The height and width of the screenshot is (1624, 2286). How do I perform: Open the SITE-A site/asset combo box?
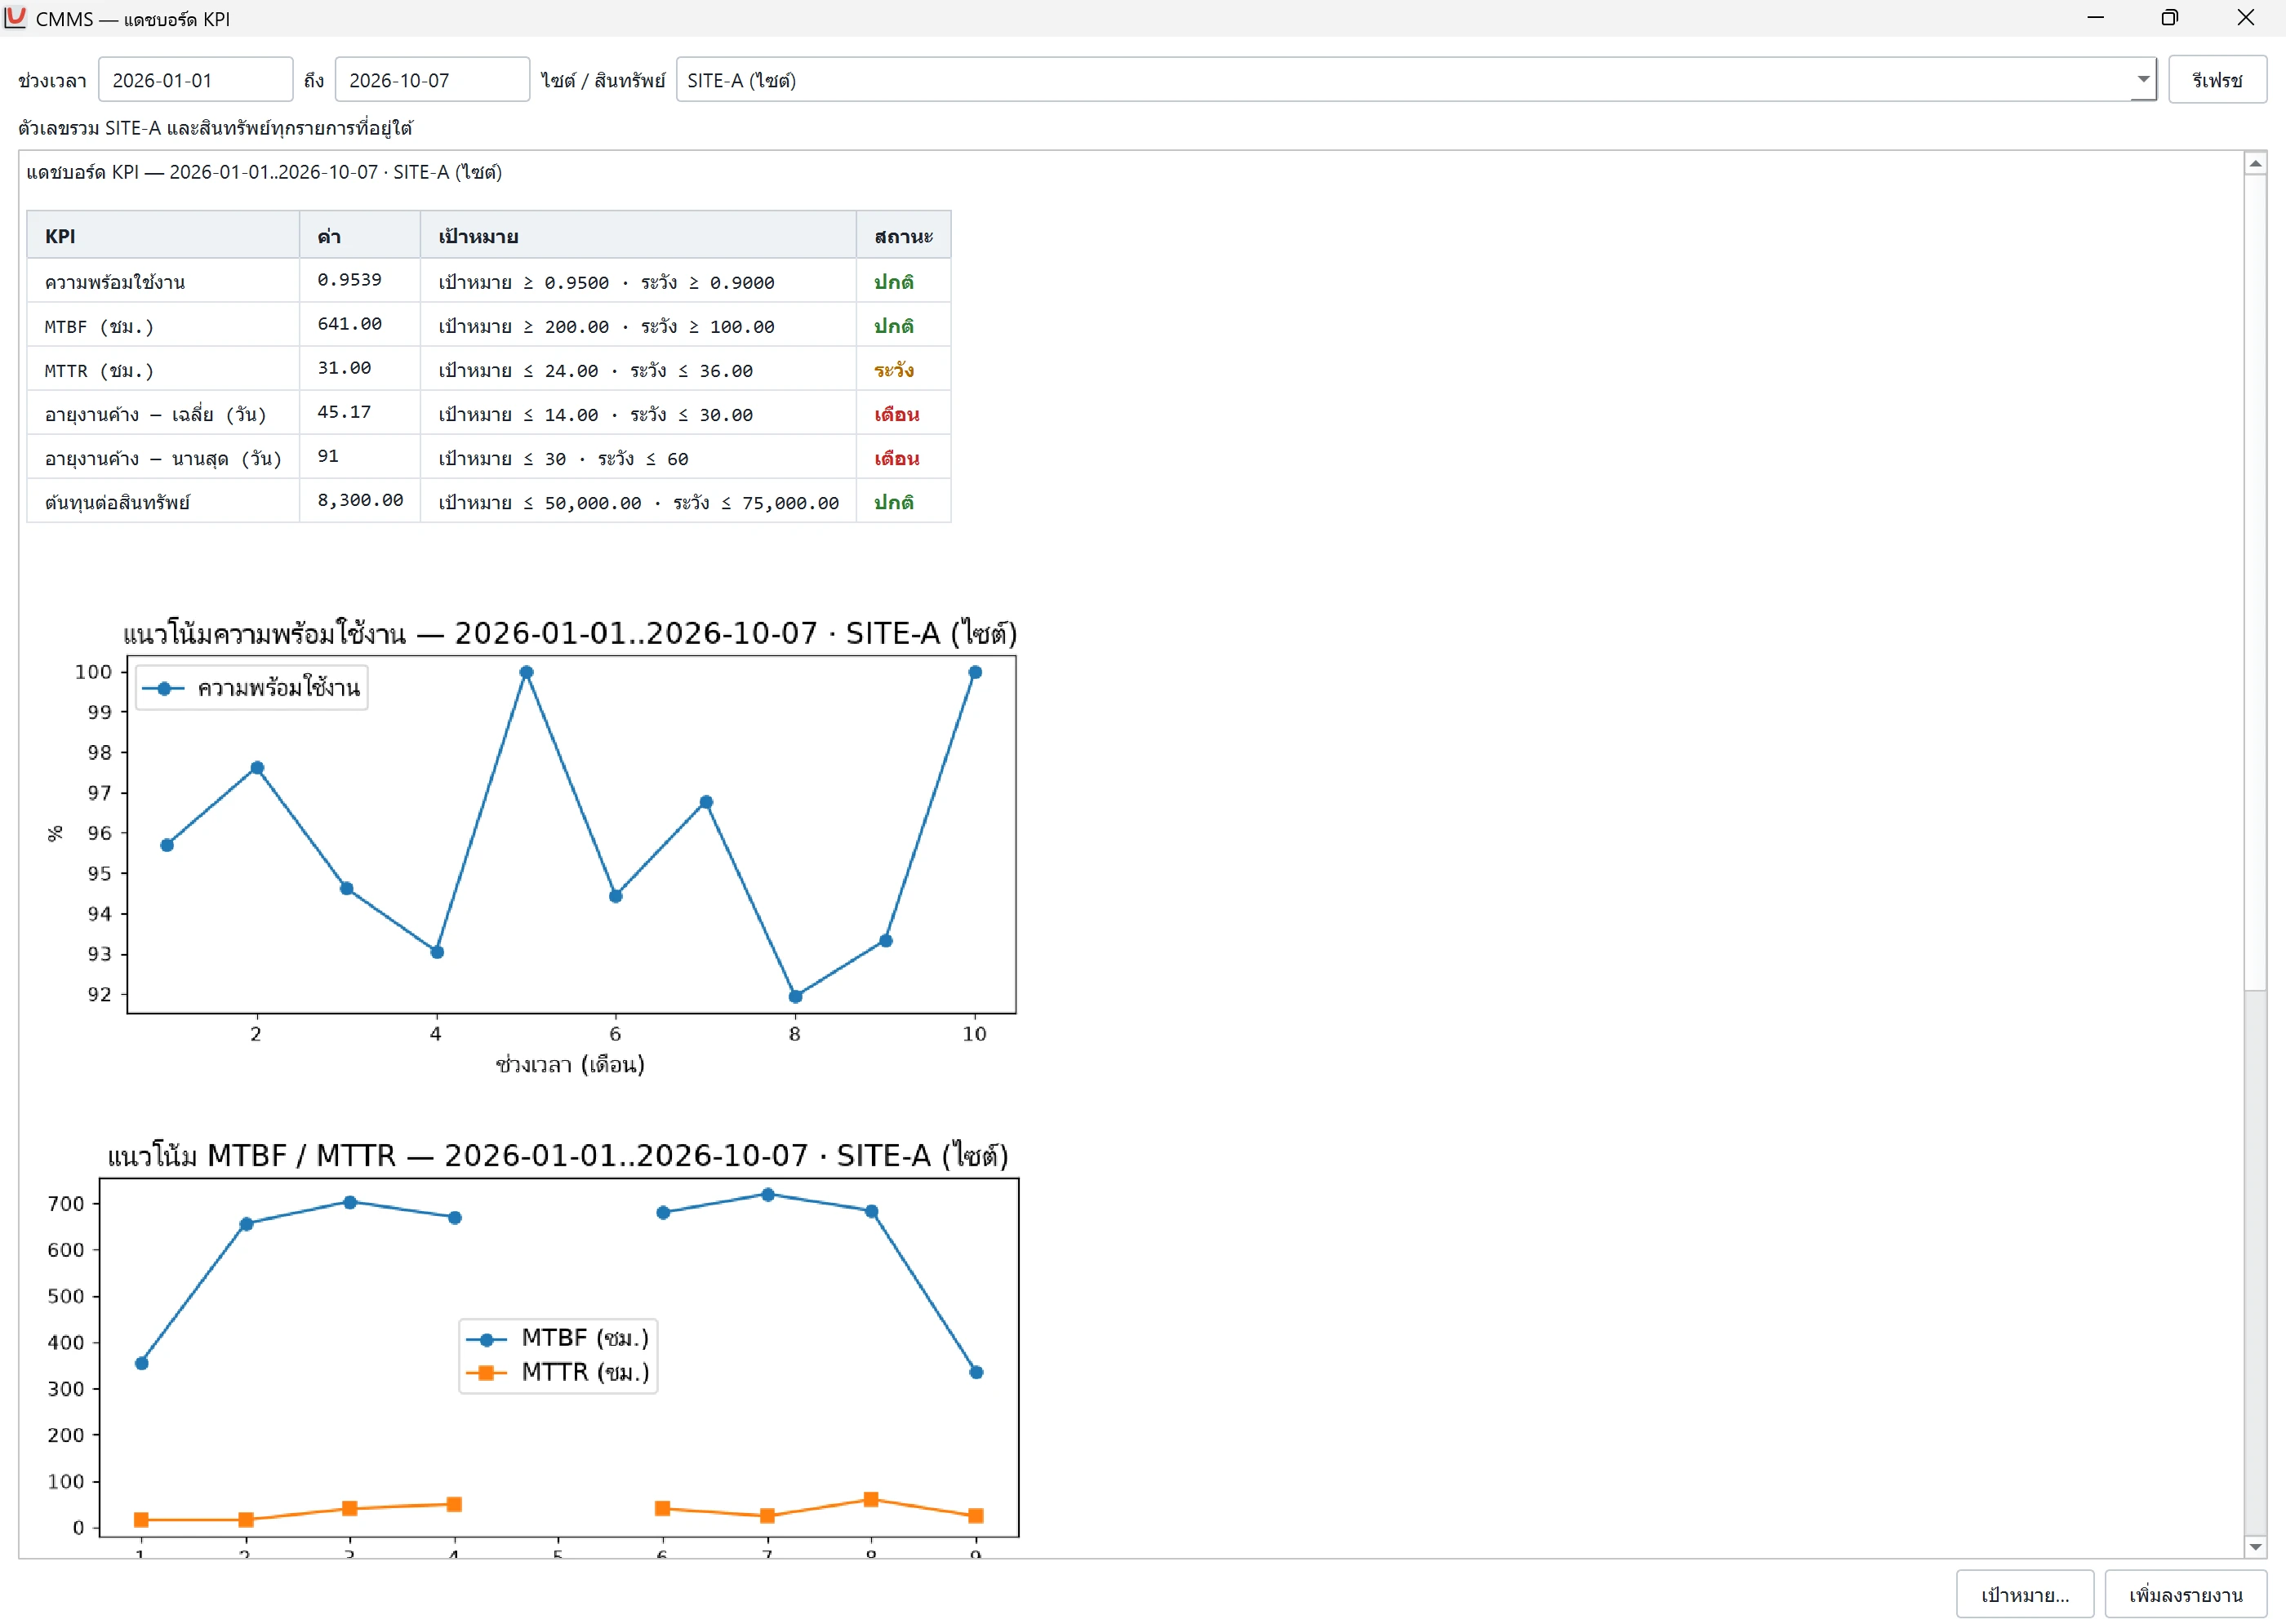pos(1415,80)
